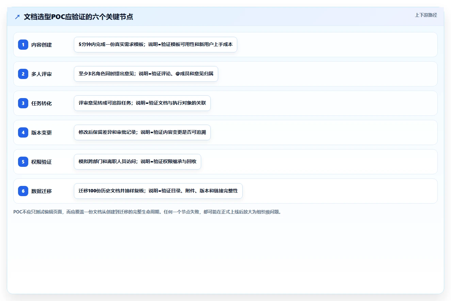Image resolution: width=451 pixels, height=301 pixels.
Task: Open the 评审意见转成可追踪任务 description box
Action: coord(142,103)
